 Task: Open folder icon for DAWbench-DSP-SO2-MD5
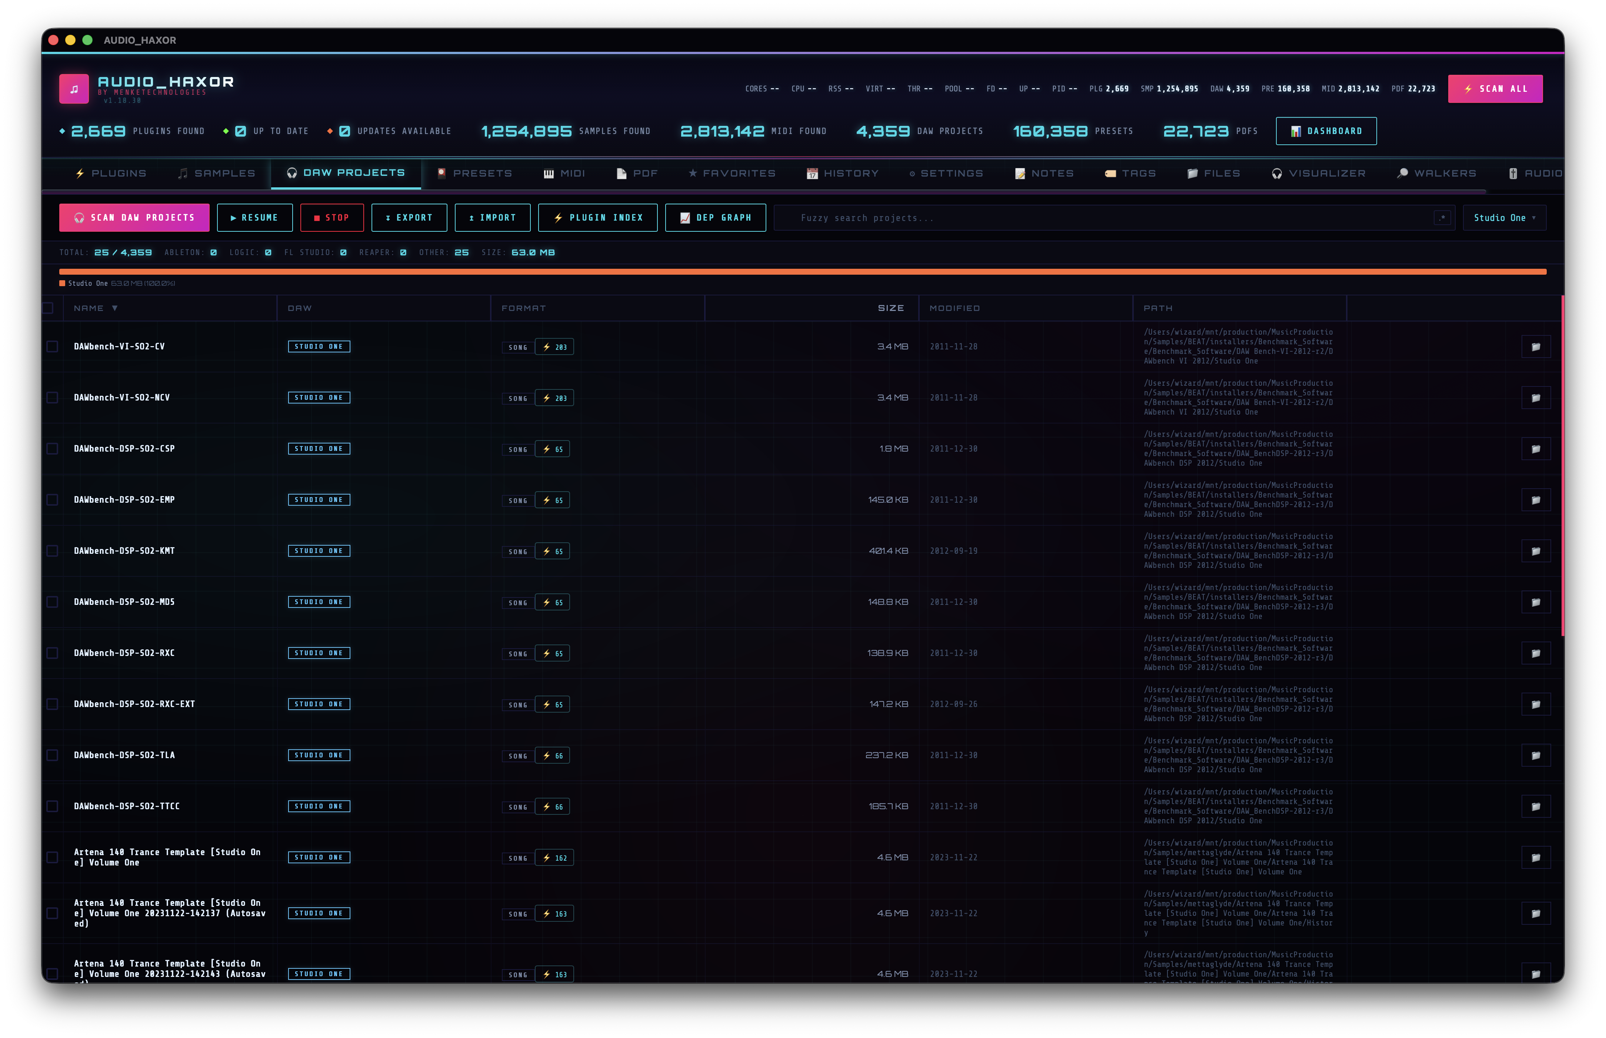pos(1535,602)
